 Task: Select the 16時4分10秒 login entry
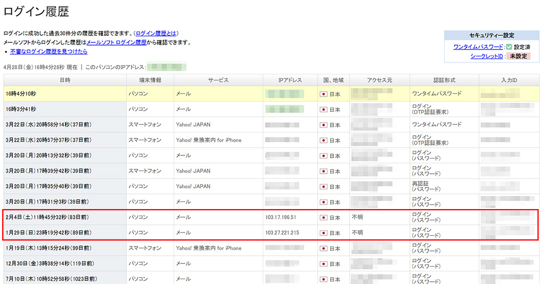271,93
